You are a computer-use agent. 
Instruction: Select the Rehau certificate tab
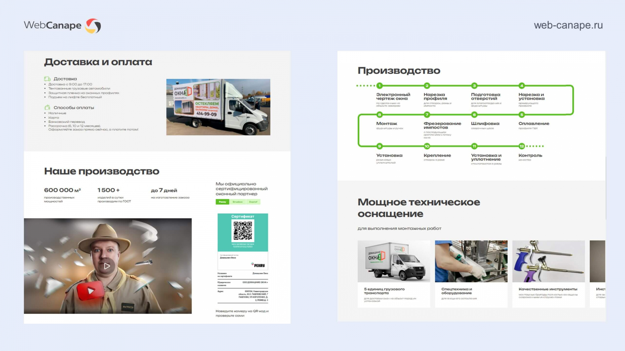[x=222, y=202]
